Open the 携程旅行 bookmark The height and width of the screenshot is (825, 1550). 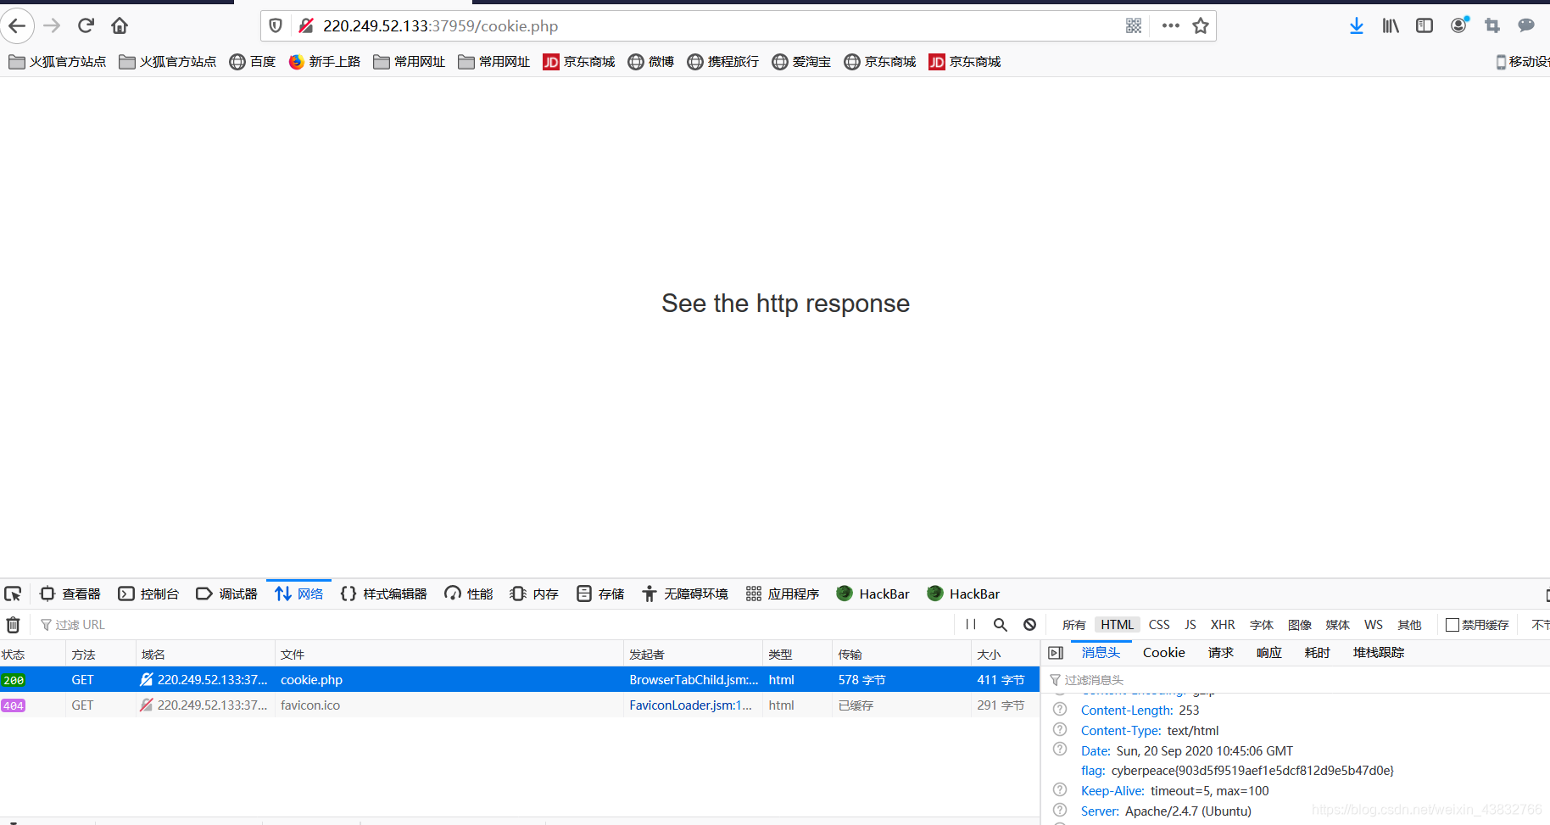(x=723, y=62)
